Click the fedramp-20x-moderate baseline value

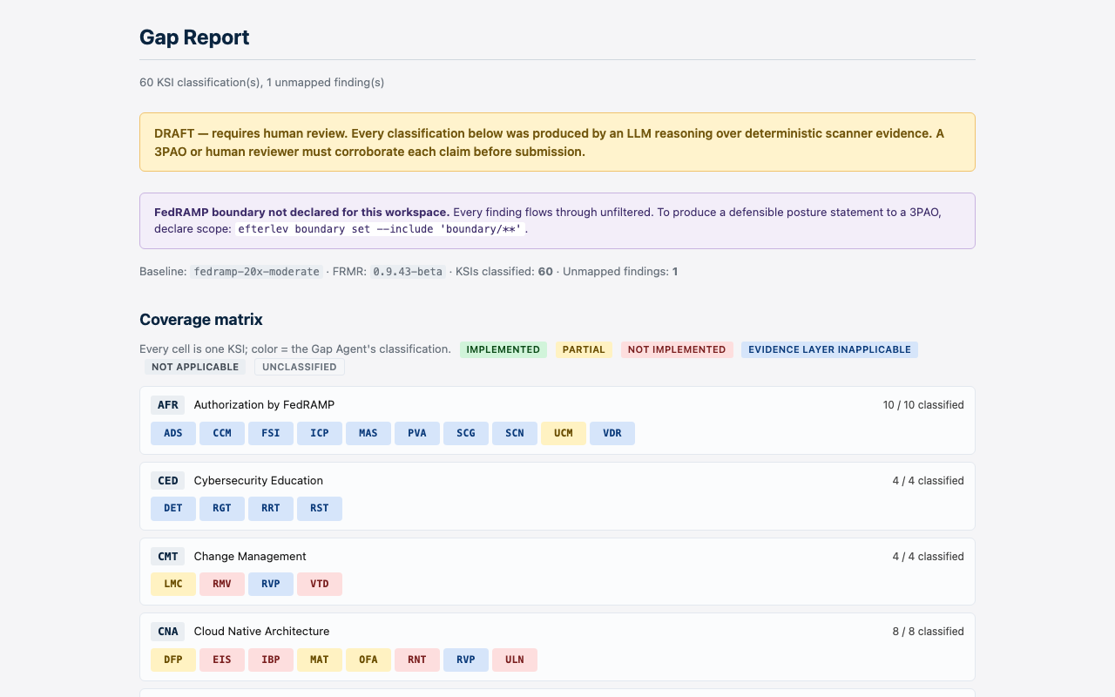pyautogui.click(x=256, y=272)
